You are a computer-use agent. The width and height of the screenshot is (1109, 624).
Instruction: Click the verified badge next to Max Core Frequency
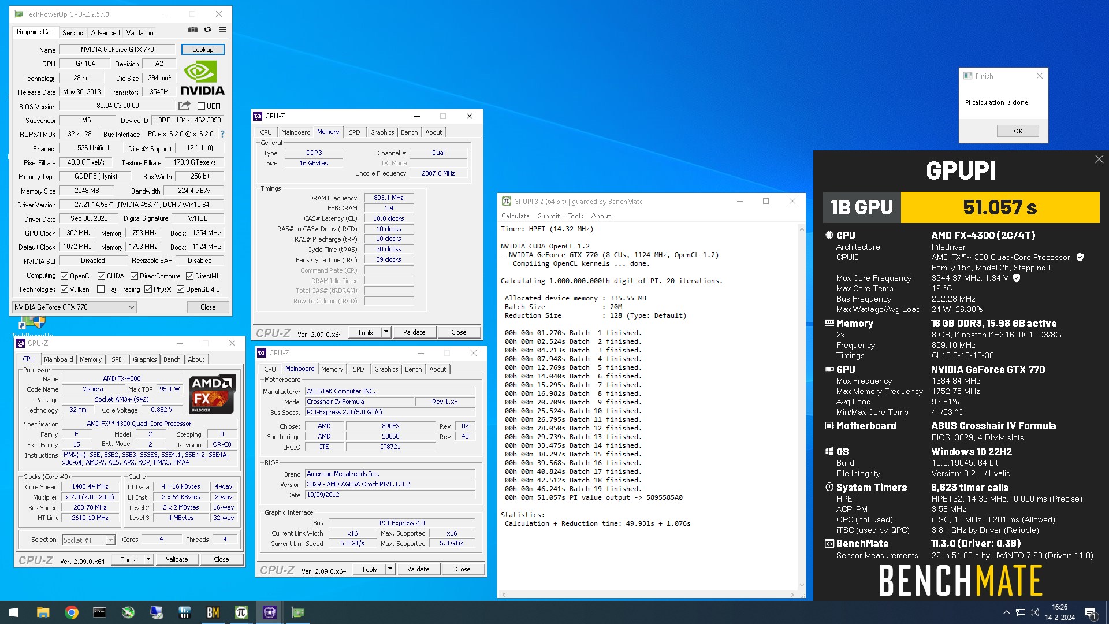(x=1017, y=278)
